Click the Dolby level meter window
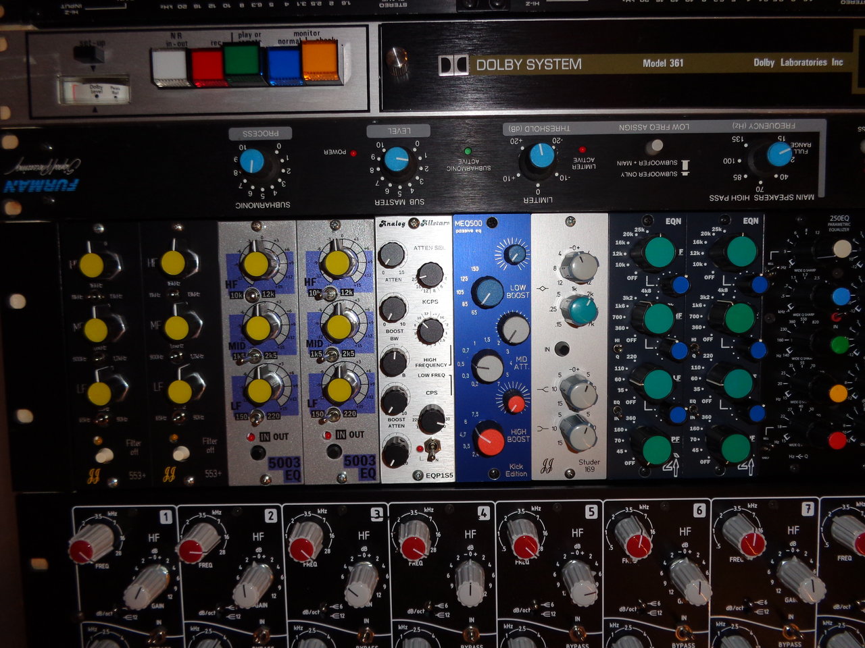The width and height of the screenshot is (865, 648). 94,90
